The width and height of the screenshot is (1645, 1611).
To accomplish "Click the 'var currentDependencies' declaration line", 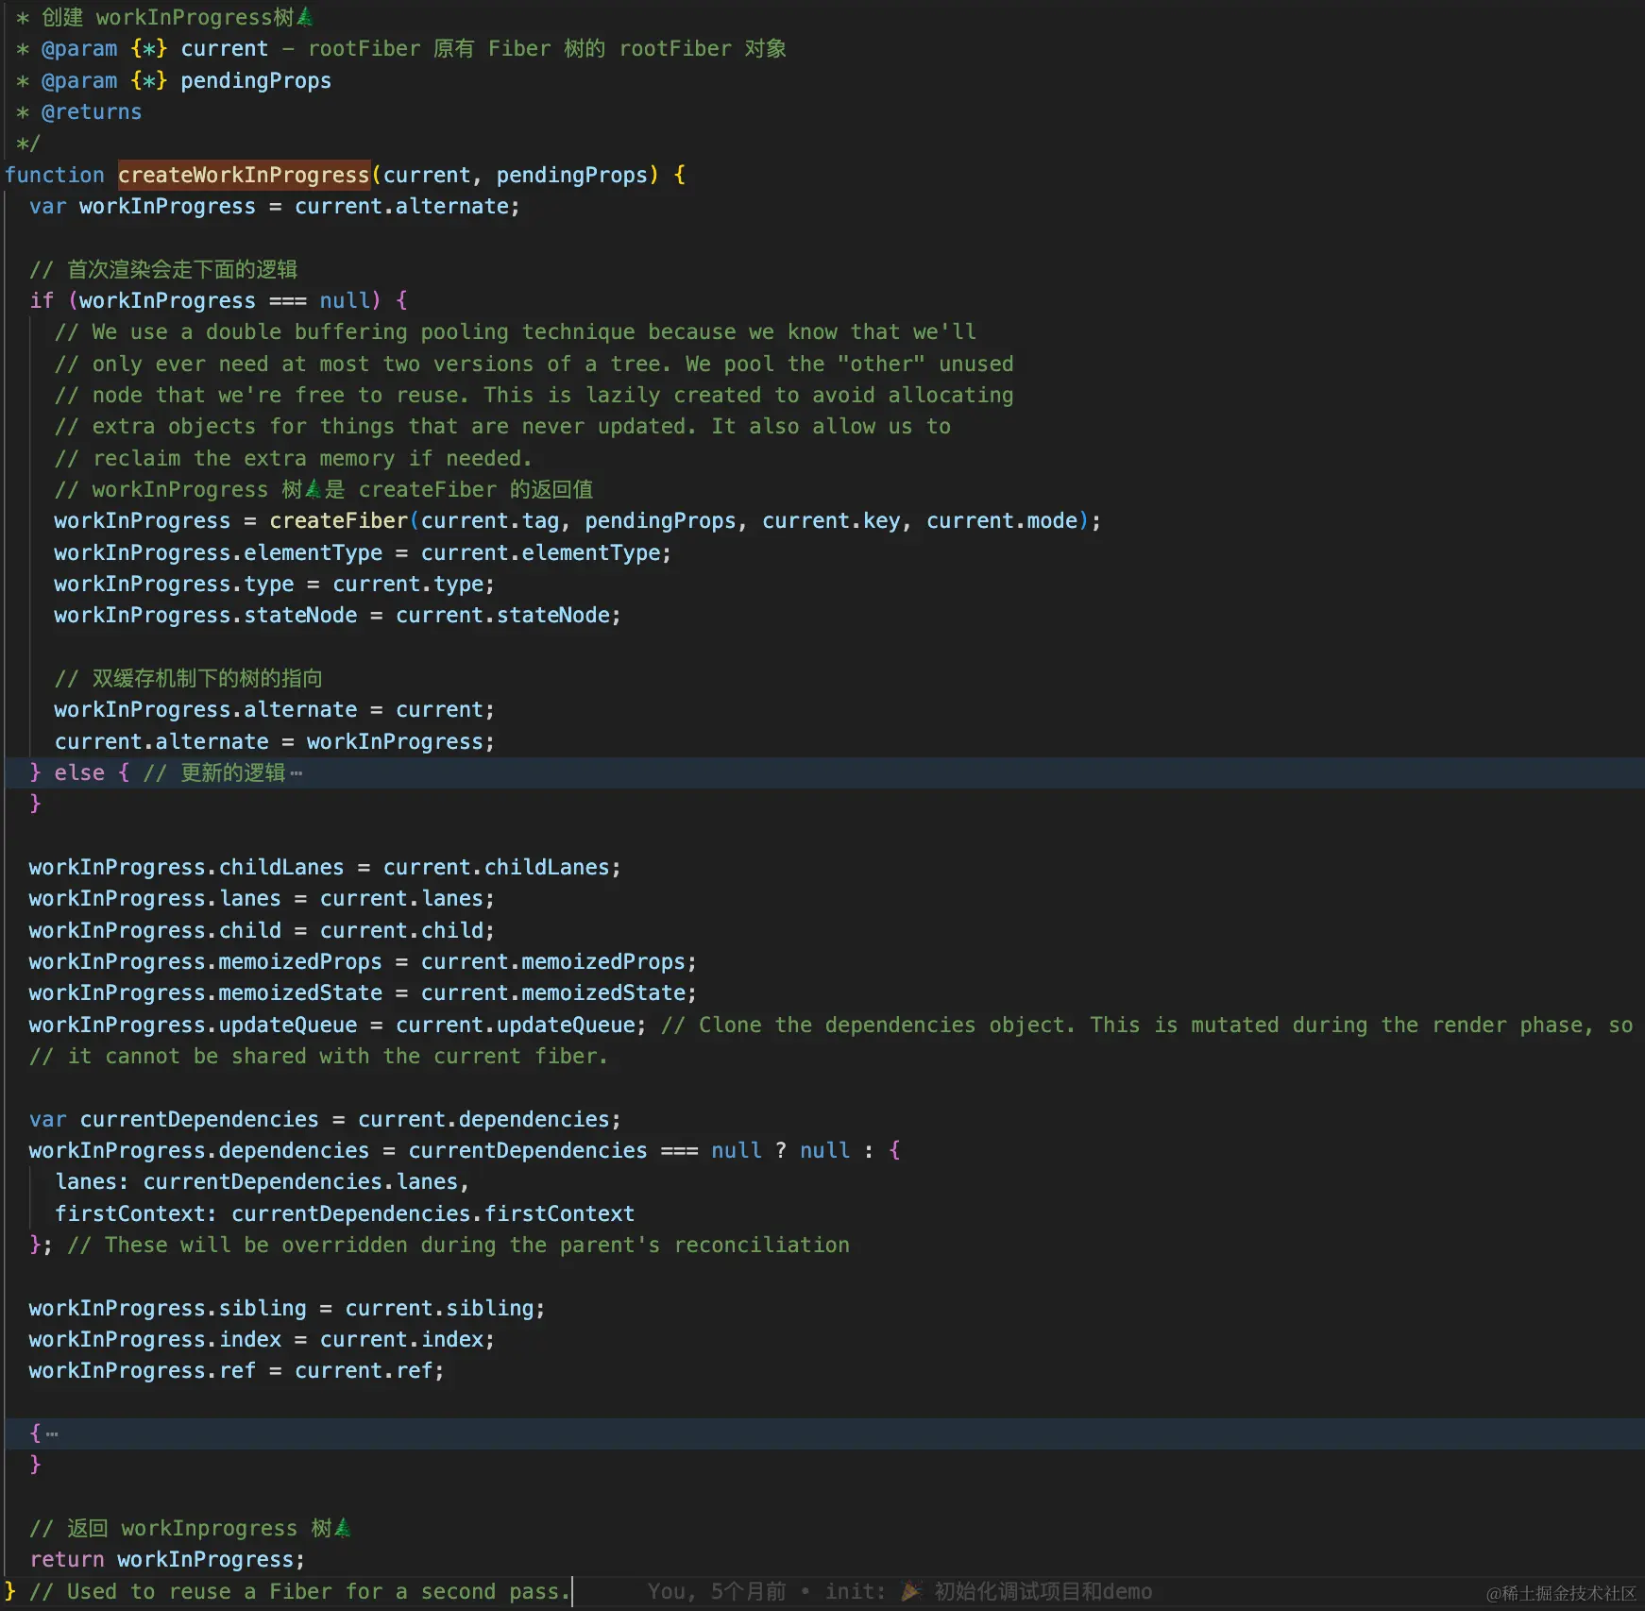I will [x=325, y=1119].
